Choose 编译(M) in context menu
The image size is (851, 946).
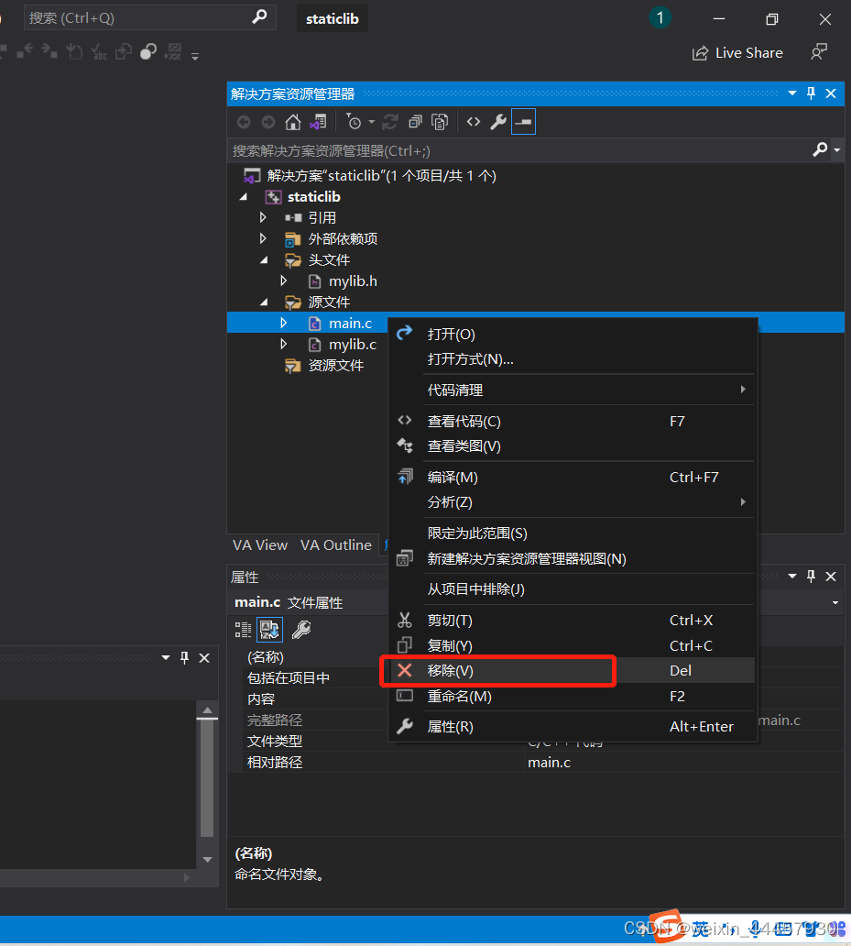coord(572,478)
